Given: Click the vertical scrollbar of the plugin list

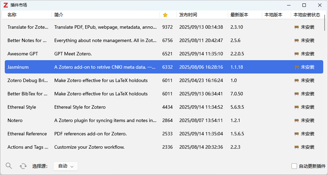Looking at the screenshot, I should pos(325,23).
